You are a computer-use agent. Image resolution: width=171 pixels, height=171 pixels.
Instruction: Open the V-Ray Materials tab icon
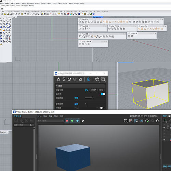point(58,79)
